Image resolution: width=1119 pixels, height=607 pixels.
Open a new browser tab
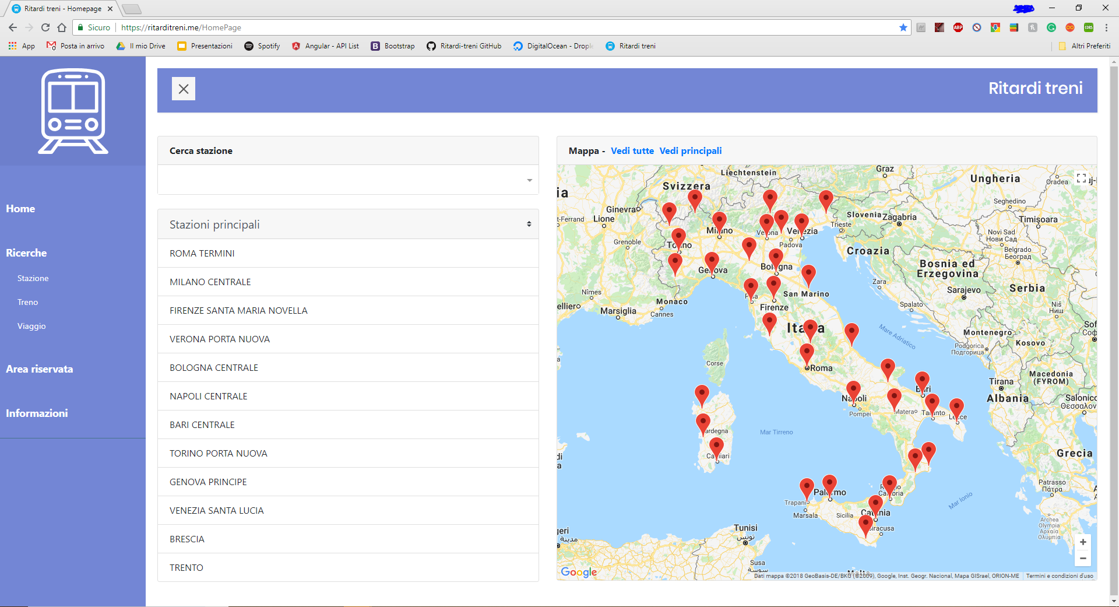point(132,9)
